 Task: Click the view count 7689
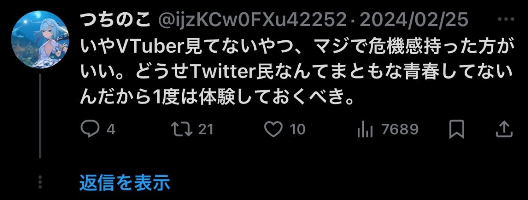click(x=400, y=129)
